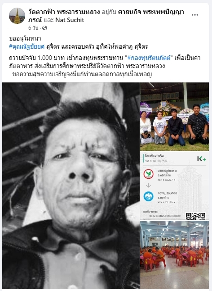Click the blue Krungthai bank logo
The height and width of the screenshot is (291, 212).
[148, 196]
